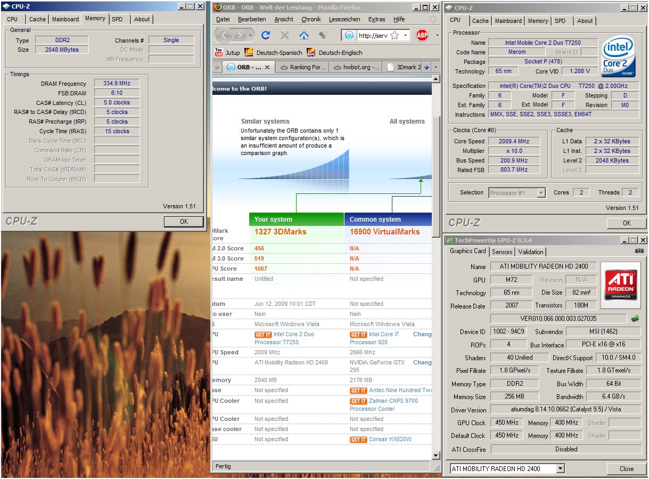Click the Intel Core 2 Duo logo

click(x=619, y=57)
